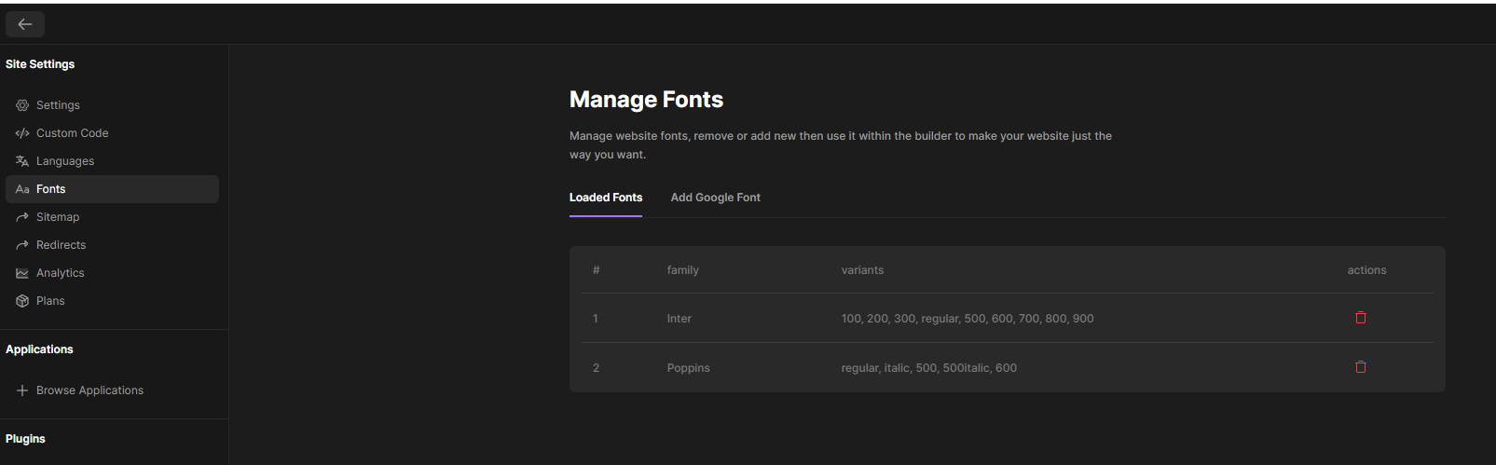Go to the Languages section
1496x465 pixels.
pyautogui.click(x=112, y=161)
